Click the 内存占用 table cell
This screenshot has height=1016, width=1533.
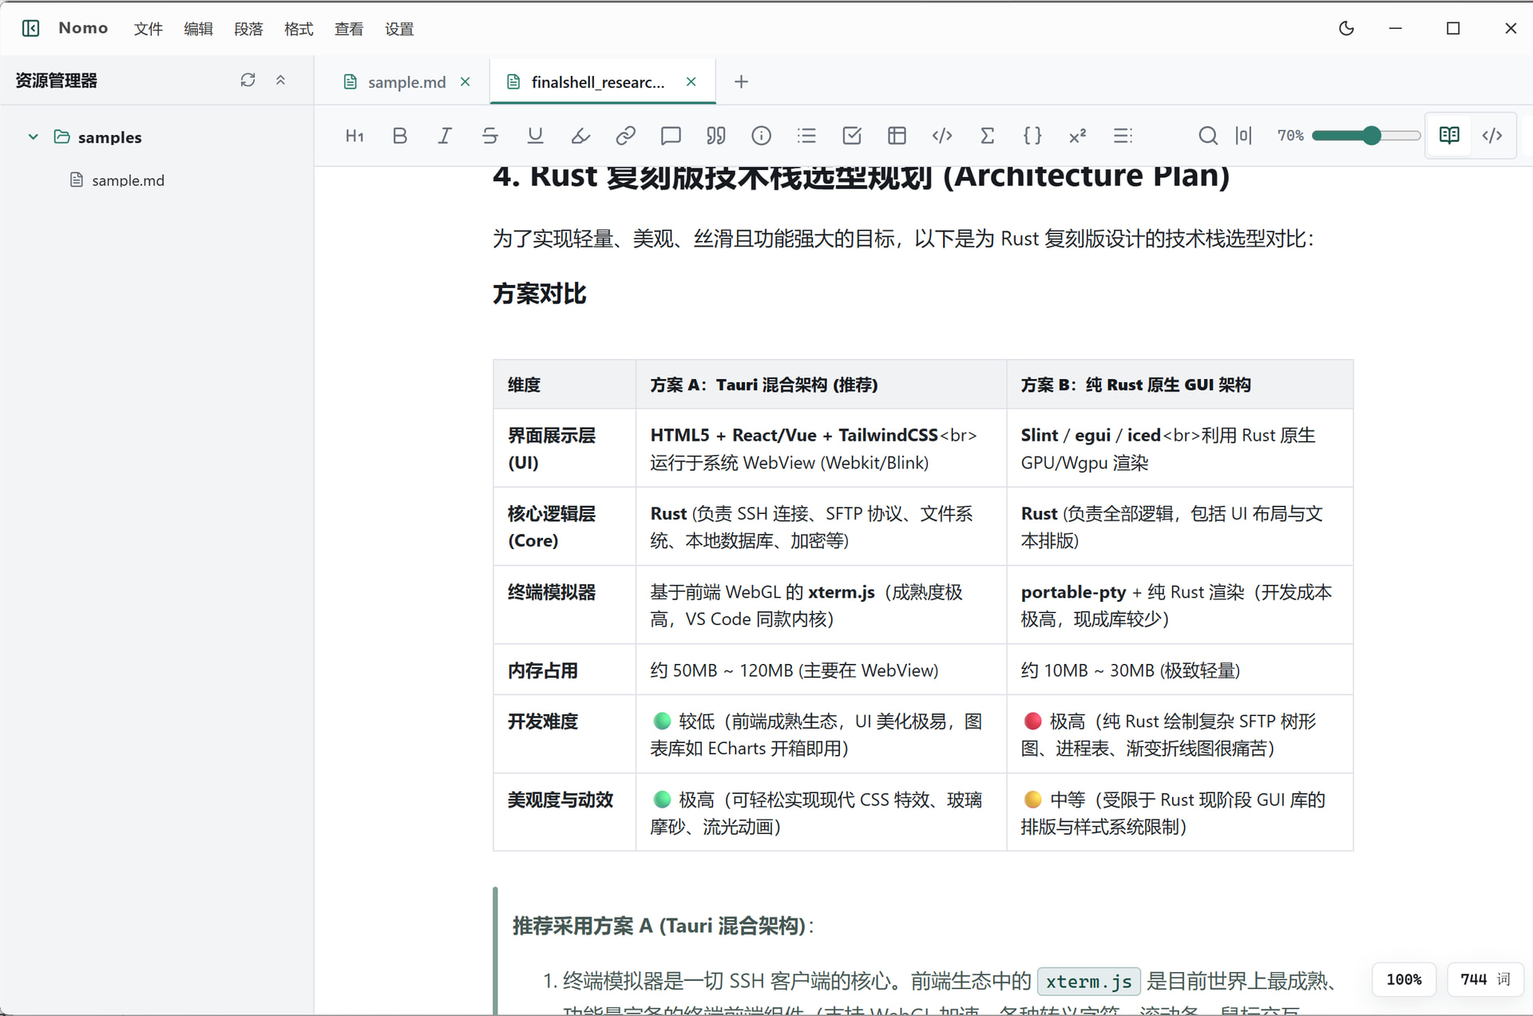564,670
